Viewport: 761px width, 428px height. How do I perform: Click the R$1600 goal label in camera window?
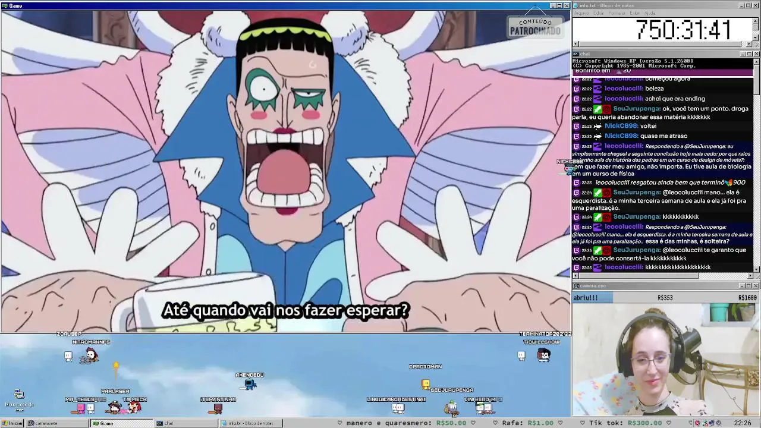tap(747, 298)
